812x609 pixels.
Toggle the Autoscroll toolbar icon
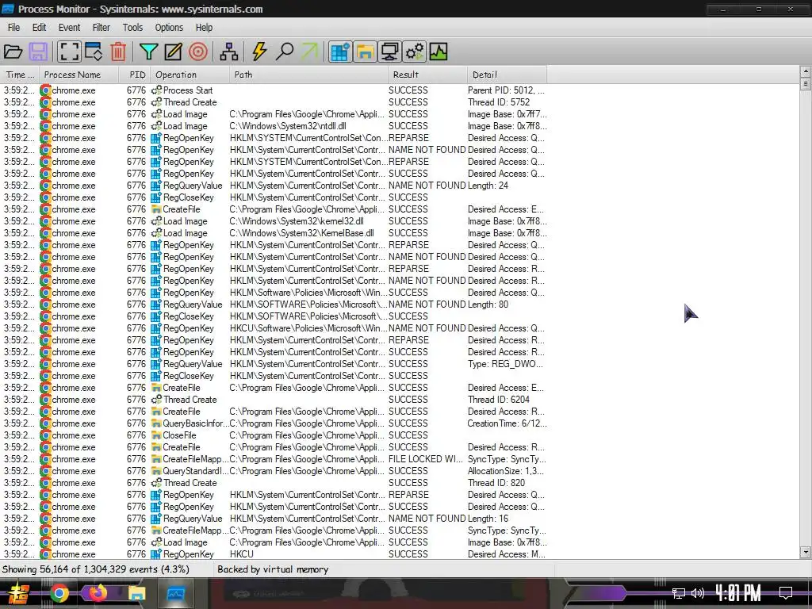pyautogui.click(x=94, y=52)
